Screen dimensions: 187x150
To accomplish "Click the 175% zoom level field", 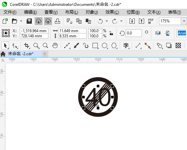I will click(x=170, y=21).
